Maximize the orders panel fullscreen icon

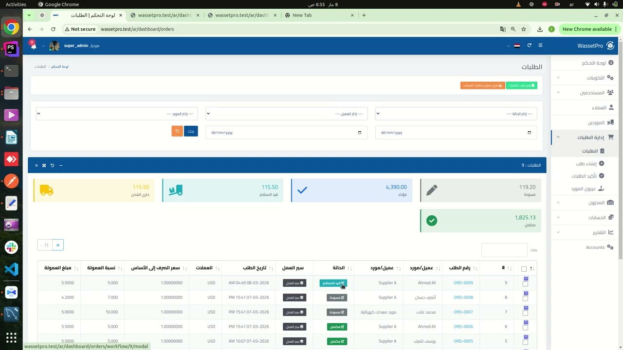click(44, 165)
